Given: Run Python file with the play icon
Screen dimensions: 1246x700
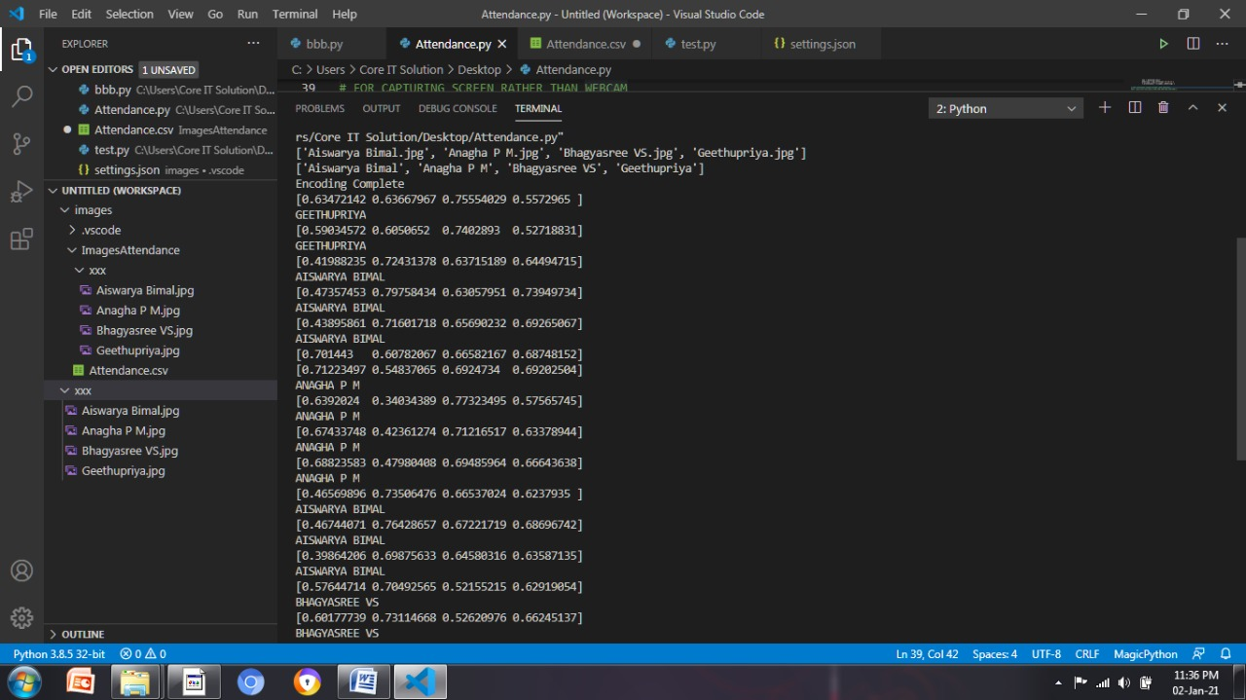Looking at the screenshot, I should coord(1163,44).
